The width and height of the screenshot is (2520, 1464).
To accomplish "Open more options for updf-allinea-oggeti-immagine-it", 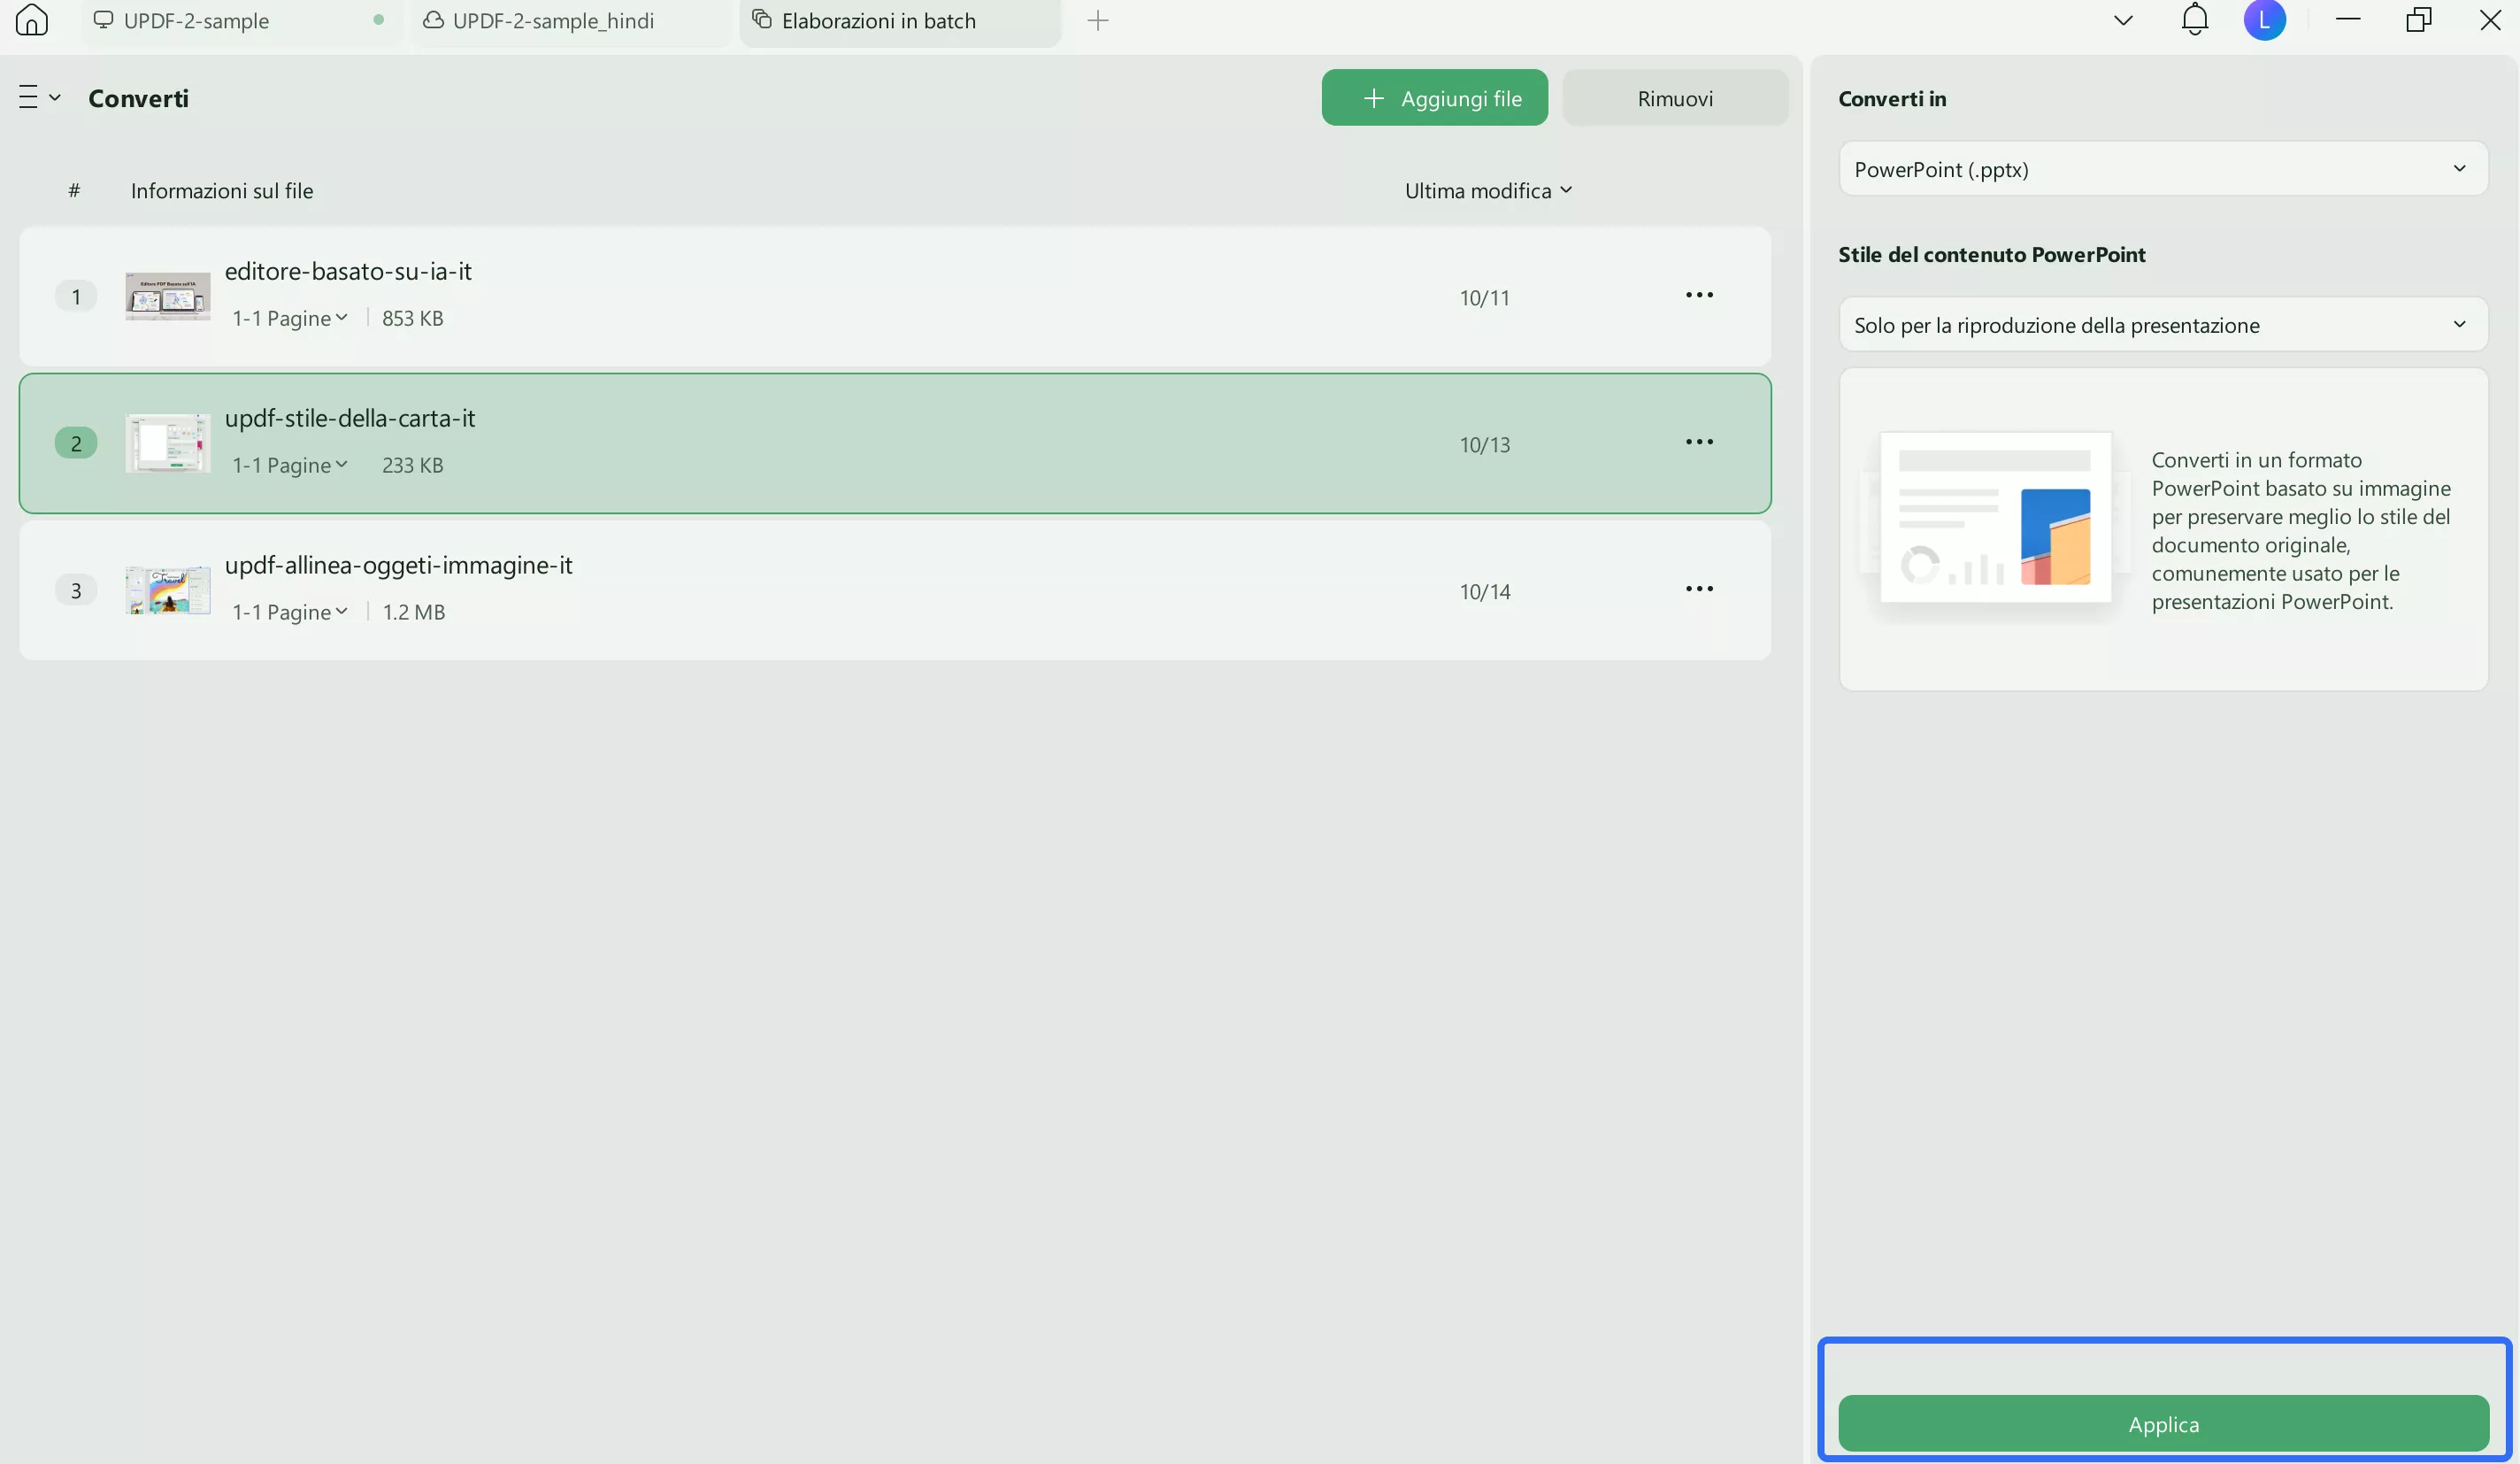I will [1698, 589].
